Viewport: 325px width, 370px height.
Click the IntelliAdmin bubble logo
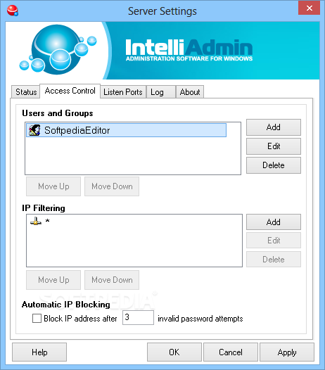coord(58,50)
